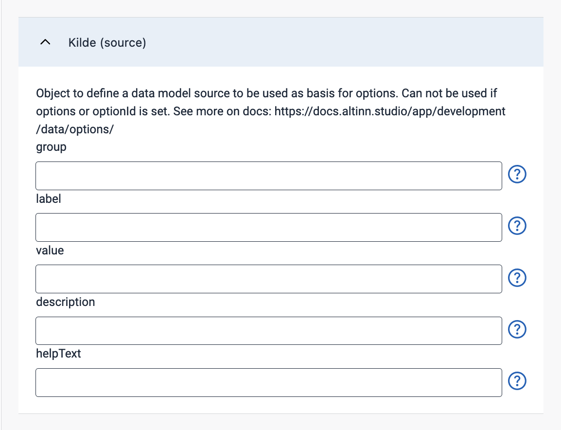Click the 'value' field caption
Image resolution: width=561 pixels, height=430 pixels.
[x=50, y=251]
